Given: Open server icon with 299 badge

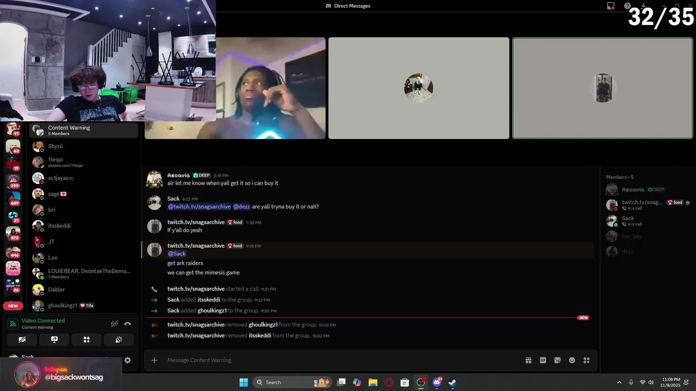Looking at the screenshot, I should [x=13, y=181].
